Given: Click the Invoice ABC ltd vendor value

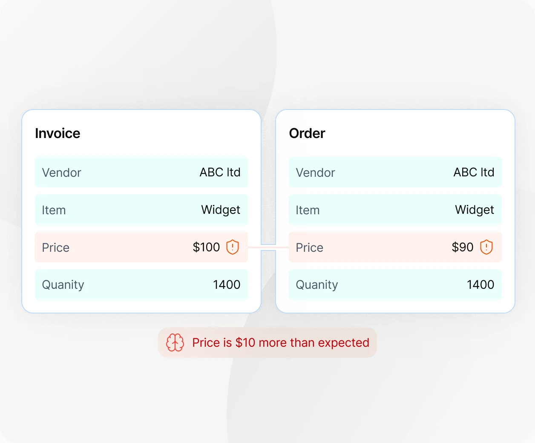Looking at the screenshot, I should click(x=220, y=172).
